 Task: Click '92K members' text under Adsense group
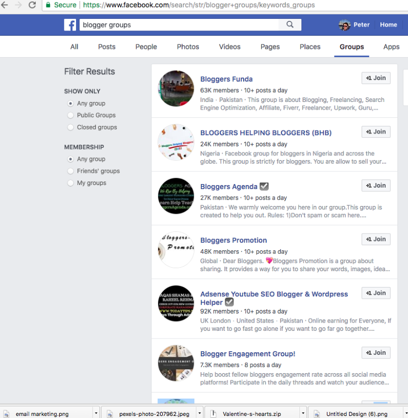[x=219, y=311]
